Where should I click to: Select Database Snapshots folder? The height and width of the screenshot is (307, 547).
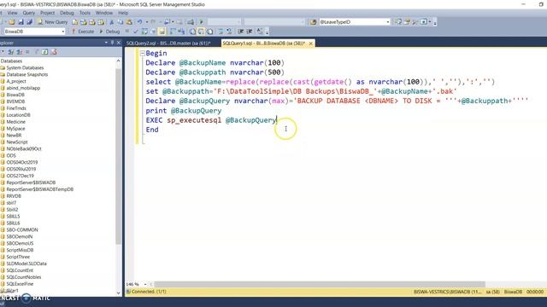pyautogui.click(x=26, y=74)
